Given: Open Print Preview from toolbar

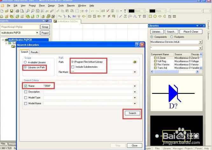Looking at the screenshot, I should pyautogui.click(x=22, y=11).
